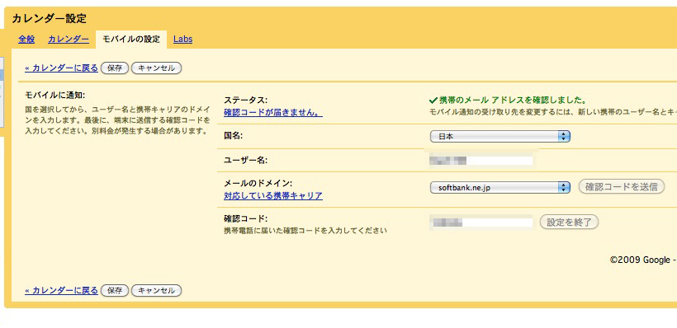
Task: Click the ユーザー名: label
Action: pos(246,161)
